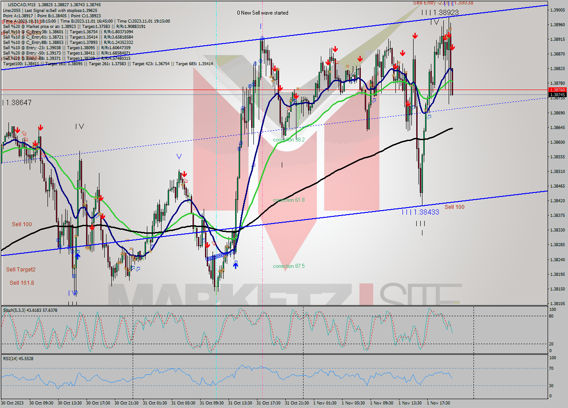Click the '30 Oct 17:30' time label
The height and width of the screenshot is (408, 568).
pos(98,403)
